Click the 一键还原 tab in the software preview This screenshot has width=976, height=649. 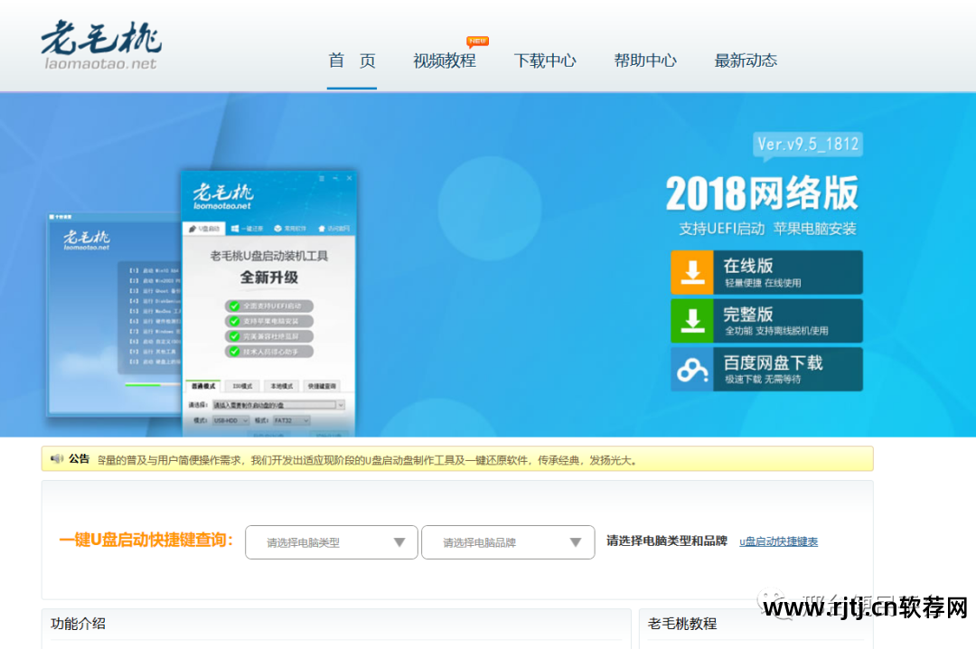click(x=247, y=229)
